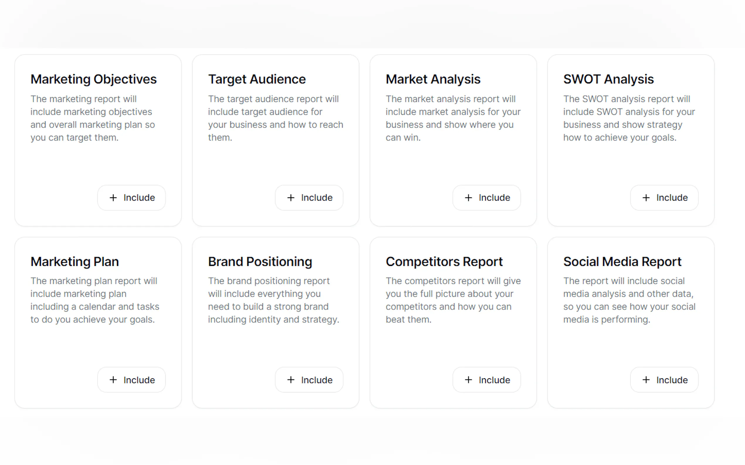Select the SWOT Analysis title
The width and height of the screenshot is (745, 465).
608,79
